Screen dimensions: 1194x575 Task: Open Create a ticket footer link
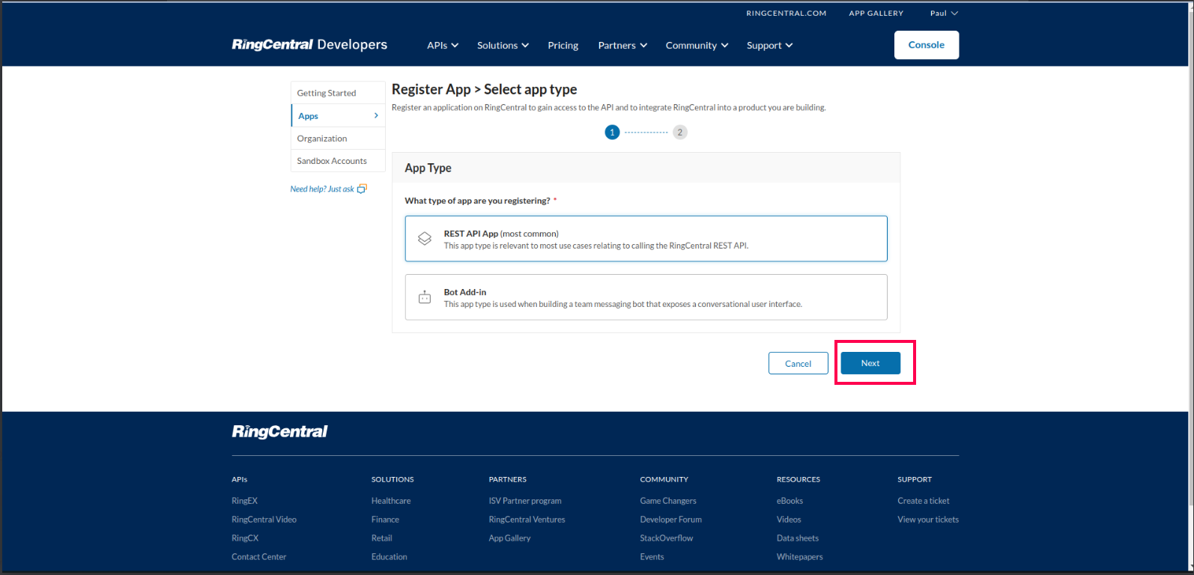coord(924,501)
